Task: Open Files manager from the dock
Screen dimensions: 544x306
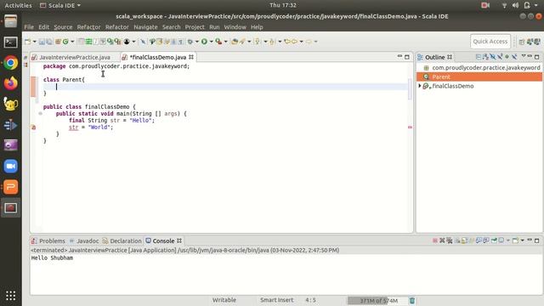Action: 11,22
